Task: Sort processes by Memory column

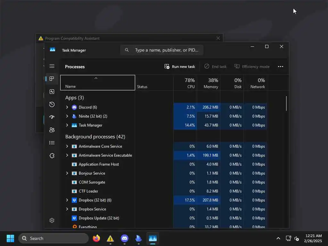Action: point(208,83)
